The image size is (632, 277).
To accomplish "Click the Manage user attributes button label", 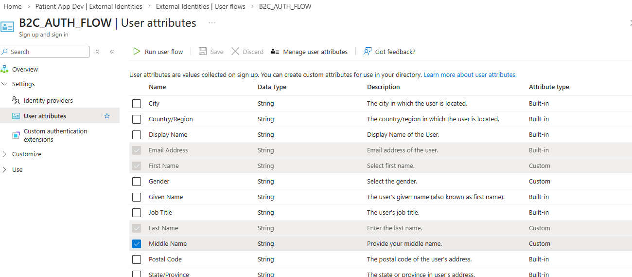I will 316,52.
